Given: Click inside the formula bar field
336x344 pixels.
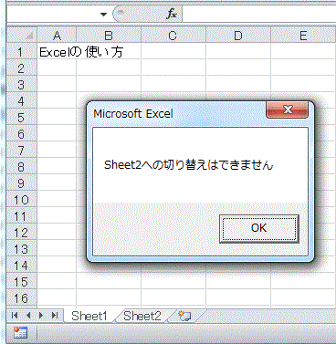Looking at the screenshot, I should coord(259,14).
